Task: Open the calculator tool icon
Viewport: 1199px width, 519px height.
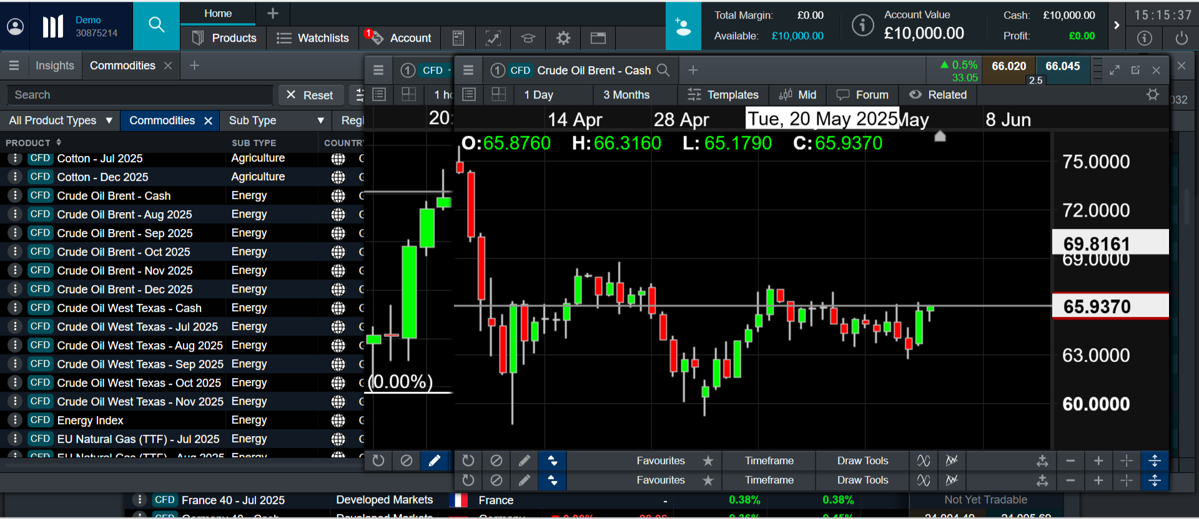Action: pos(458,38)
